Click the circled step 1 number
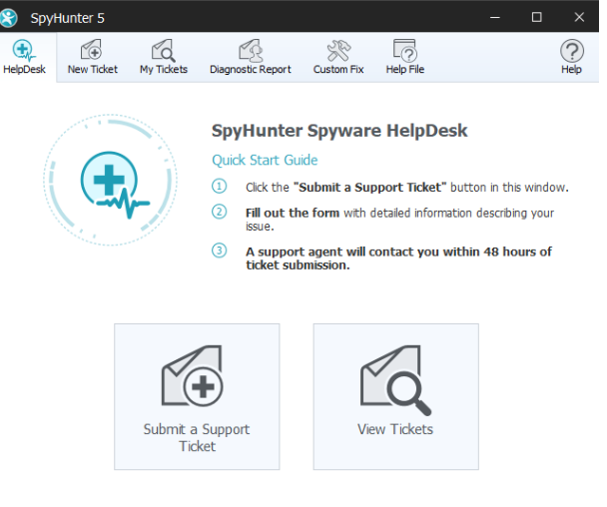The image size is (607, 507). point(220,187)
